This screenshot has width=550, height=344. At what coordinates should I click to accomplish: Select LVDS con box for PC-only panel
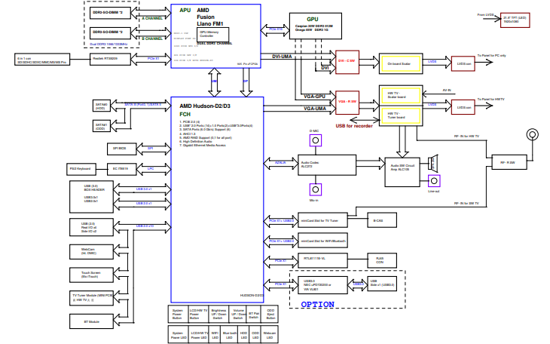(x=463, y=63)
